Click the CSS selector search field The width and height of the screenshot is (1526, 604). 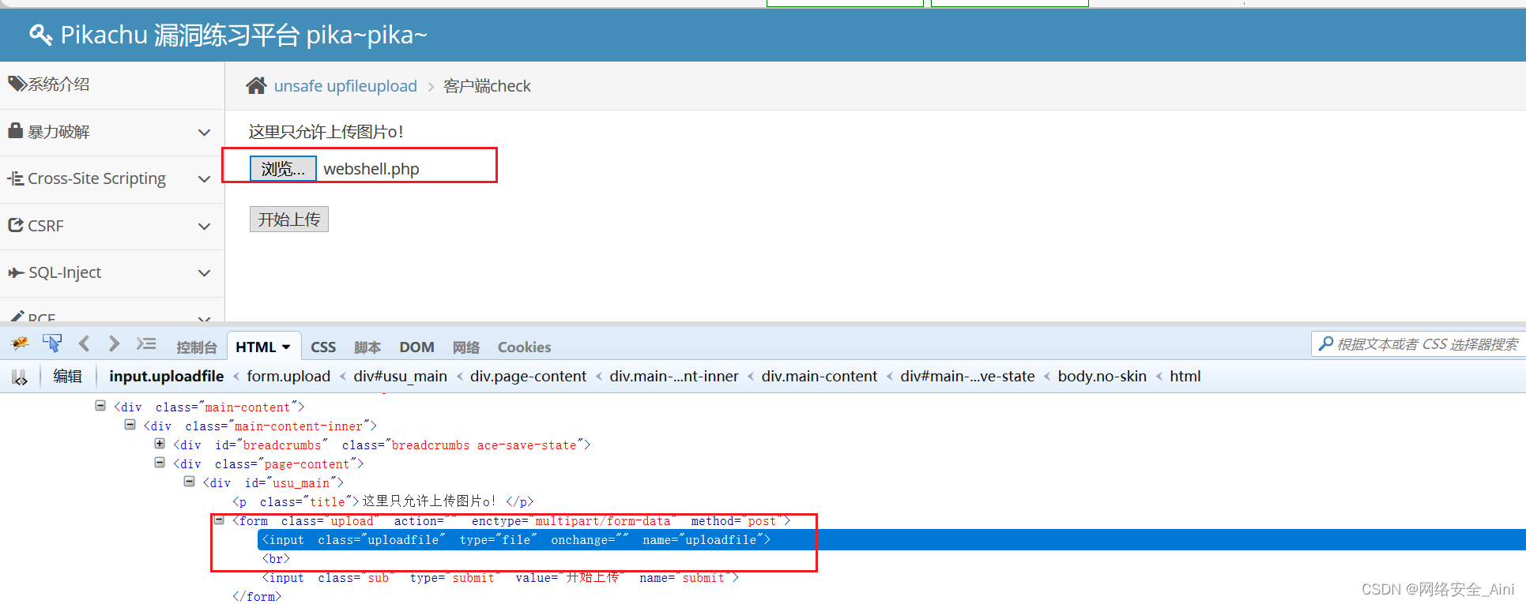pyautogui.click(x=1419, y=343)
